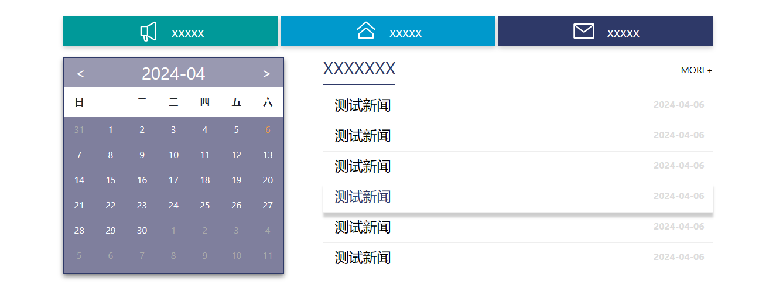The width and height of the screenshot is (759, 291).
Task: Click date 16 on the calendar
Action: (142, 180)
